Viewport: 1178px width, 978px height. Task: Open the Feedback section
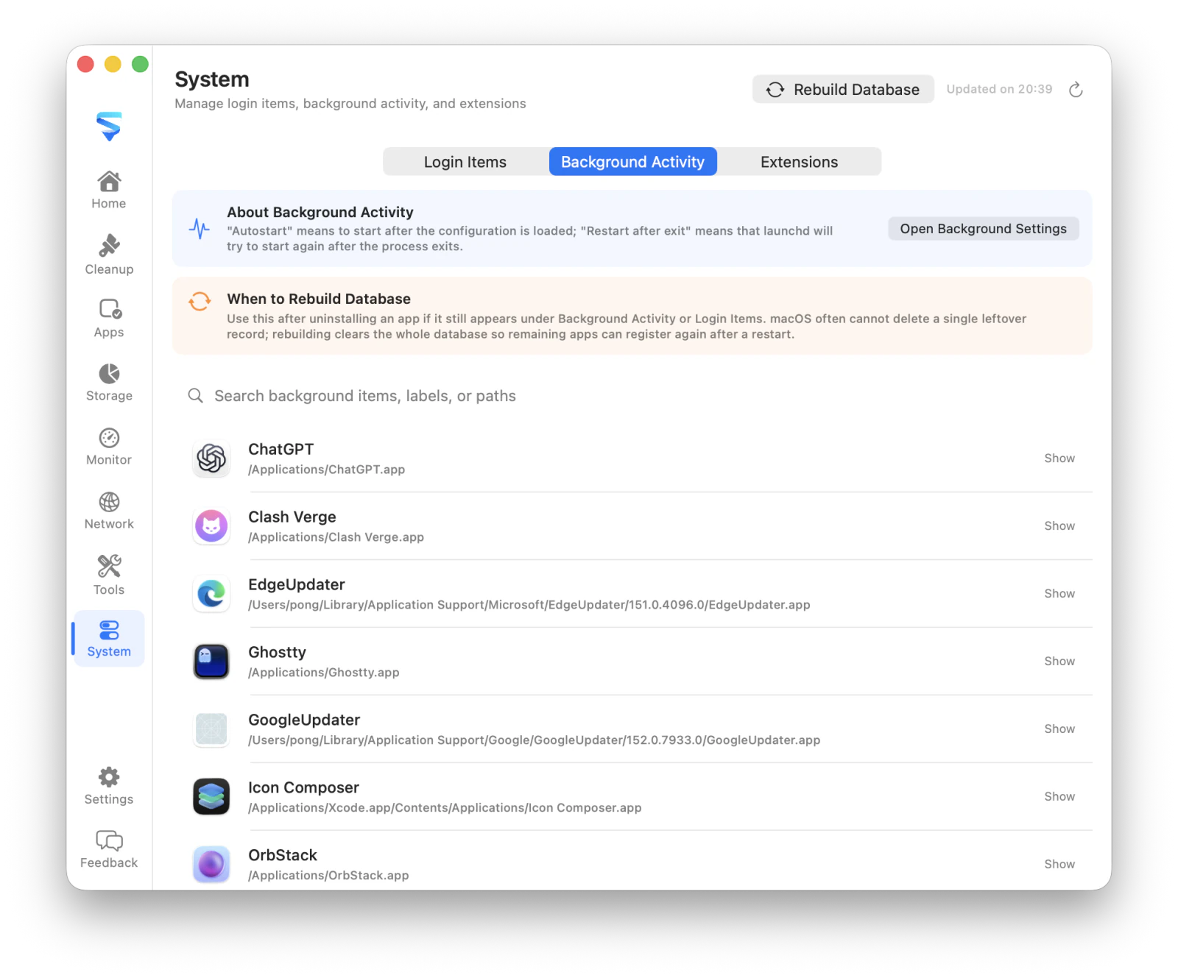pyautogui.click(x=109, y=849)
